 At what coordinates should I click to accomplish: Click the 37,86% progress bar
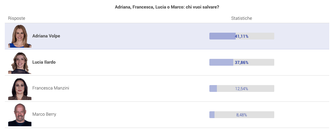(x=242, y=62)
